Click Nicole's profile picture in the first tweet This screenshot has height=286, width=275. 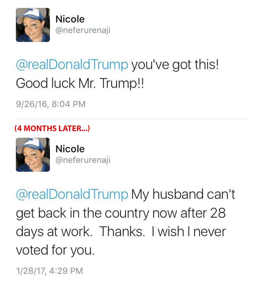pos(33,25)
